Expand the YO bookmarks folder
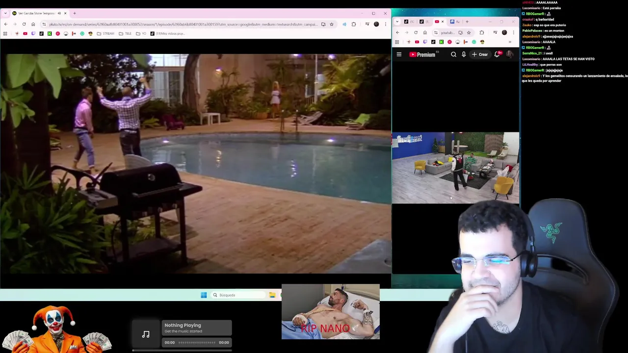The image size is (628, 353). tap(141, 34)
